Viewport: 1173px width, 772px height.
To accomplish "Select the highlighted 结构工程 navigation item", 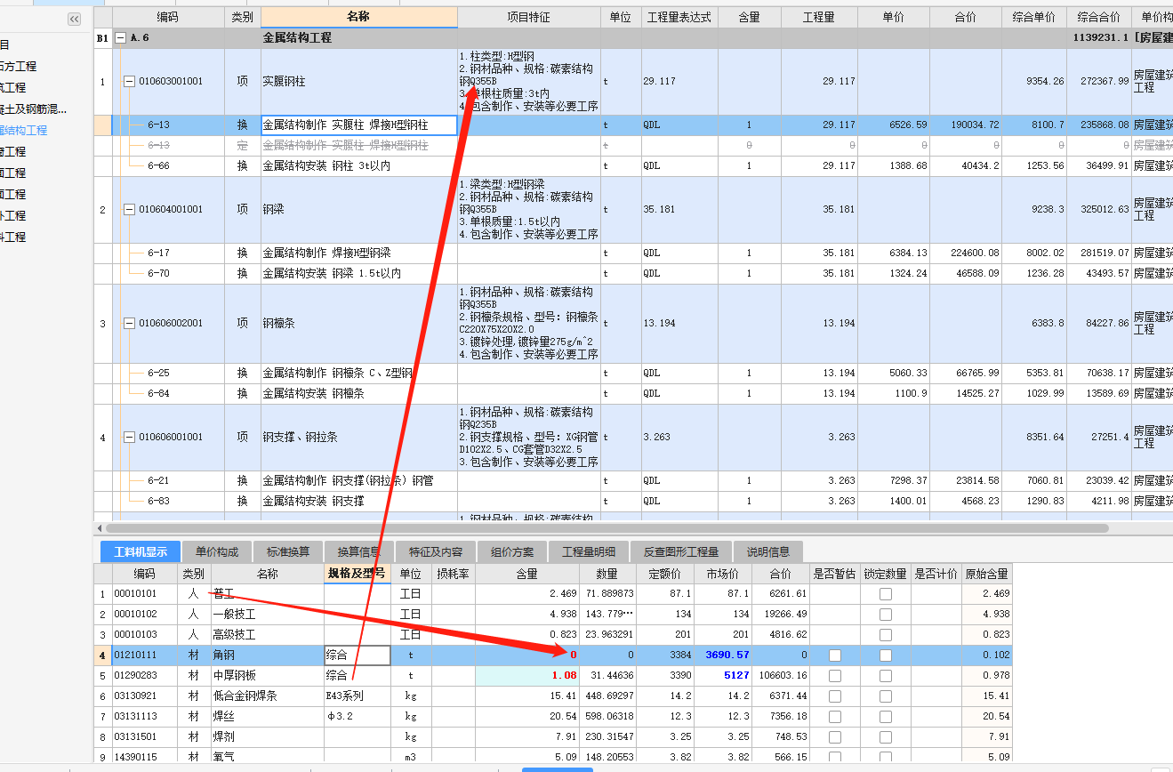I will click(24, 131).
